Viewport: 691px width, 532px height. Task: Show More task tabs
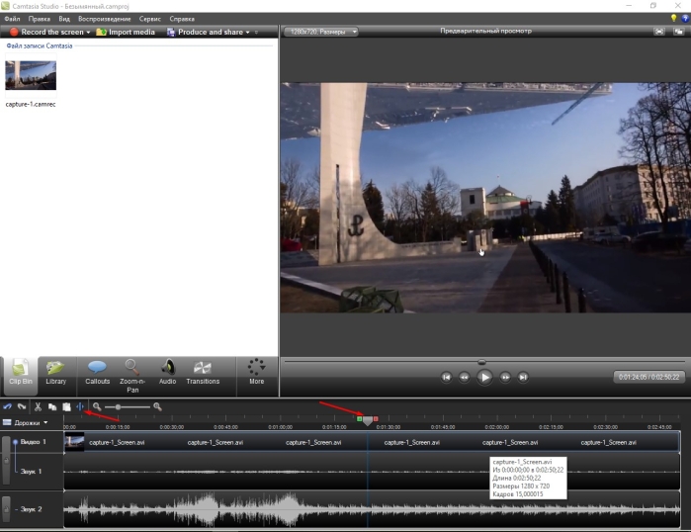coord(256,373)
